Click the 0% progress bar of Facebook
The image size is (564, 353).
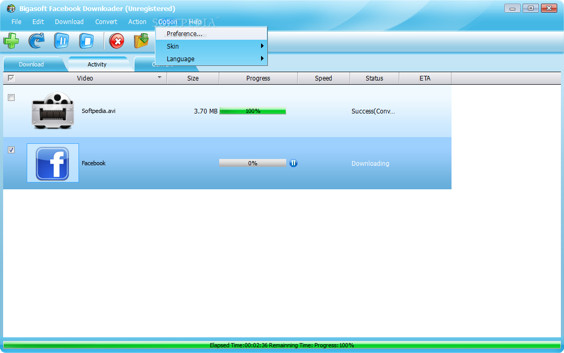(253, 163)
